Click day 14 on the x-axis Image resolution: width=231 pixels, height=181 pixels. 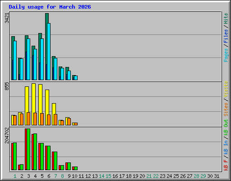(102, 176)
